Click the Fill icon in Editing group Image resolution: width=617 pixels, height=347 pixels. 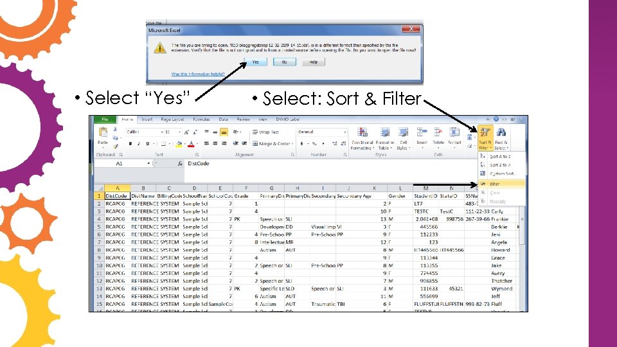(x=469, y=138)
